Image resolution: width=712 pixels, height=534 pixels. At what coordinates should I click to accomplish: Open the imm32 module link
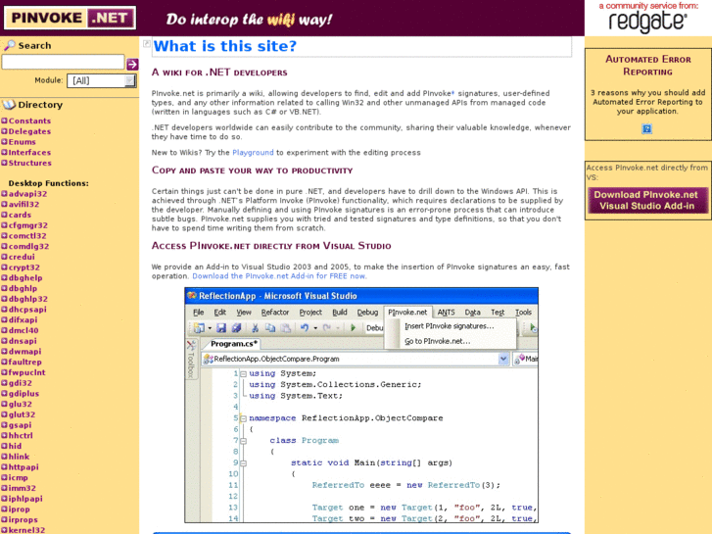coord(23,488)
